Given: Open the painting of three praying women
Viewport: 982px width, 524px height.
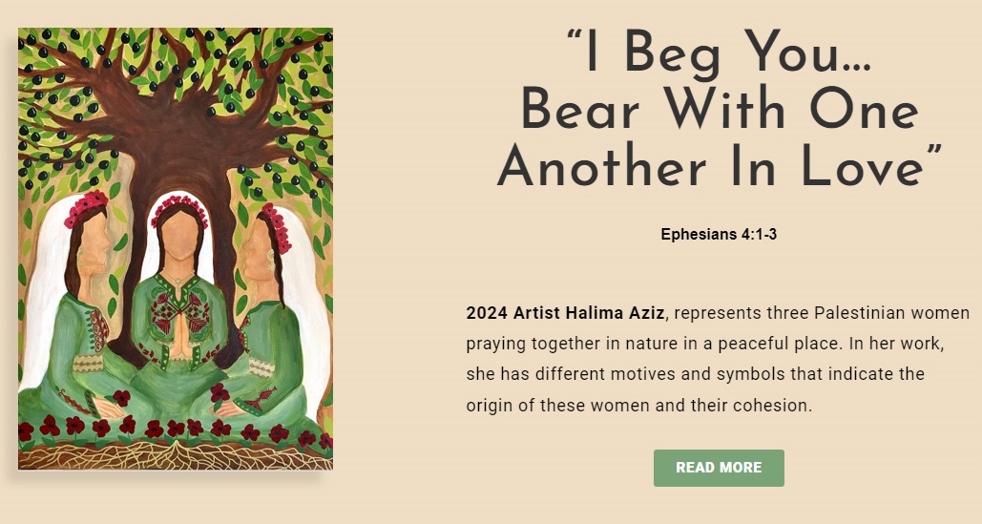Looking at the screenshot, I should [176, 248].
